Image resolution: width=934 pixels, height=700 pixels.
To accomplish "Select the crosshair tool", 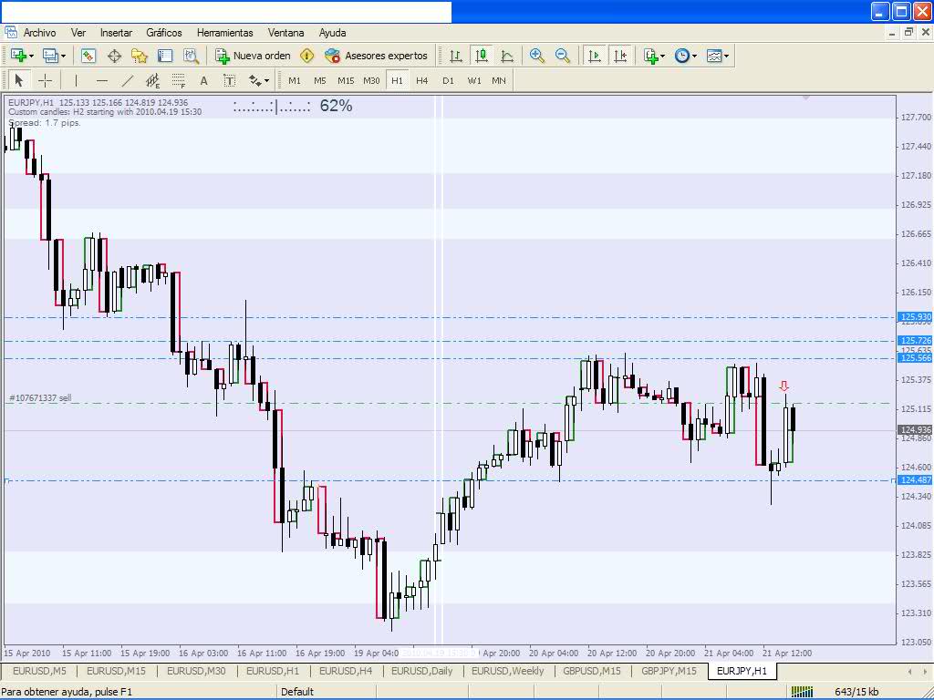I will click(45, 80).
